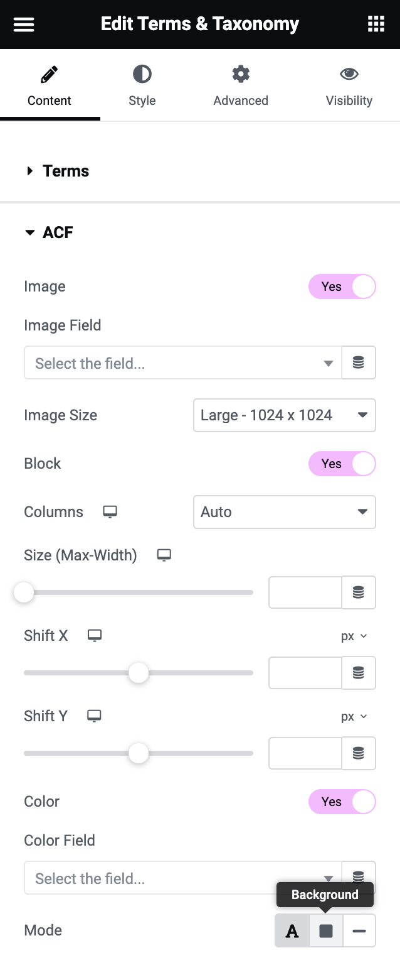Click the Shift Y slider handle
The image size is (400, 965).
click(x=139, y=753)
